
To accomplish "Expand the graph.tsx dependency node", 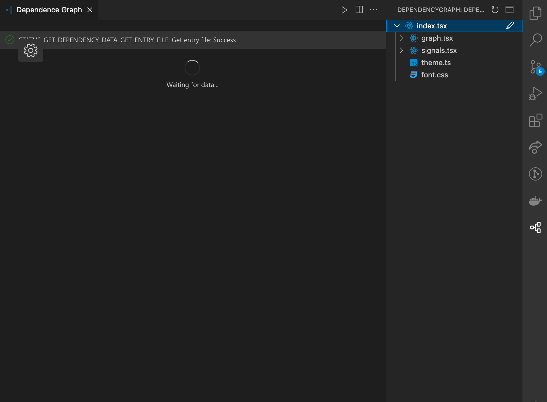I will (401, 38).
